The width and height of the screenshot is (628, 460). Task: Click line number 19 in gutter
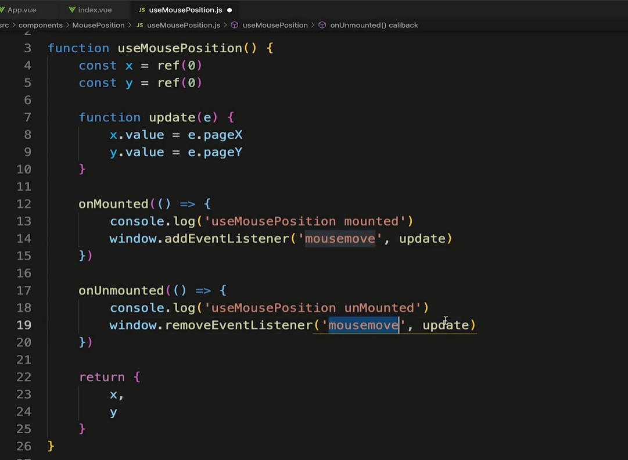click(24, 325)
